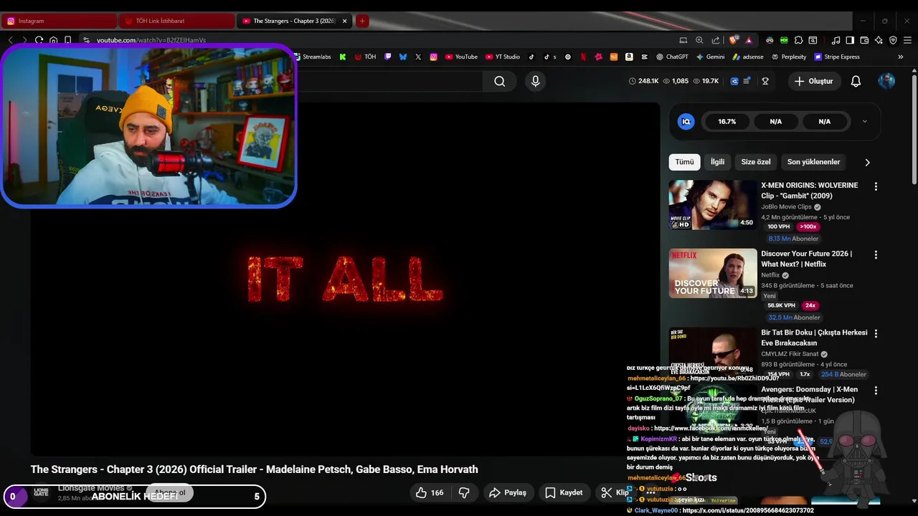Screen dimensions: 918x516
Task: Click the vidIQ badge in the sidebar
Action: [x=686, y=122]
